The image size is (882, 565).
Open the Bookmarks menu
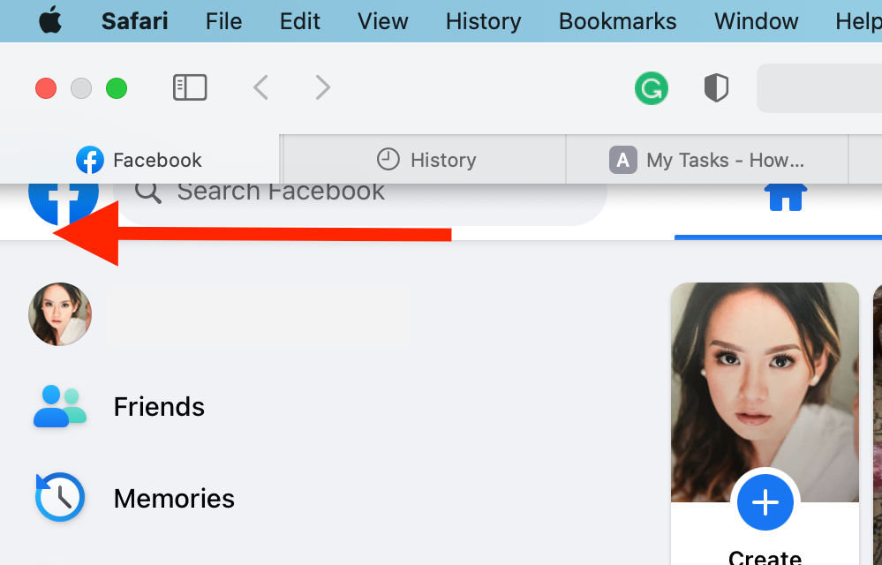point(616,20)
